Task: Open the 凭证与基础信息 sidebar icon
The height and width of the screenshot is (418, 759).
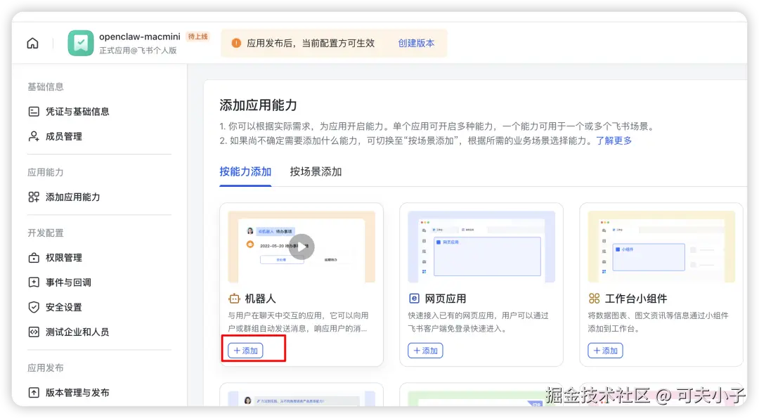Action: [34, 112]
